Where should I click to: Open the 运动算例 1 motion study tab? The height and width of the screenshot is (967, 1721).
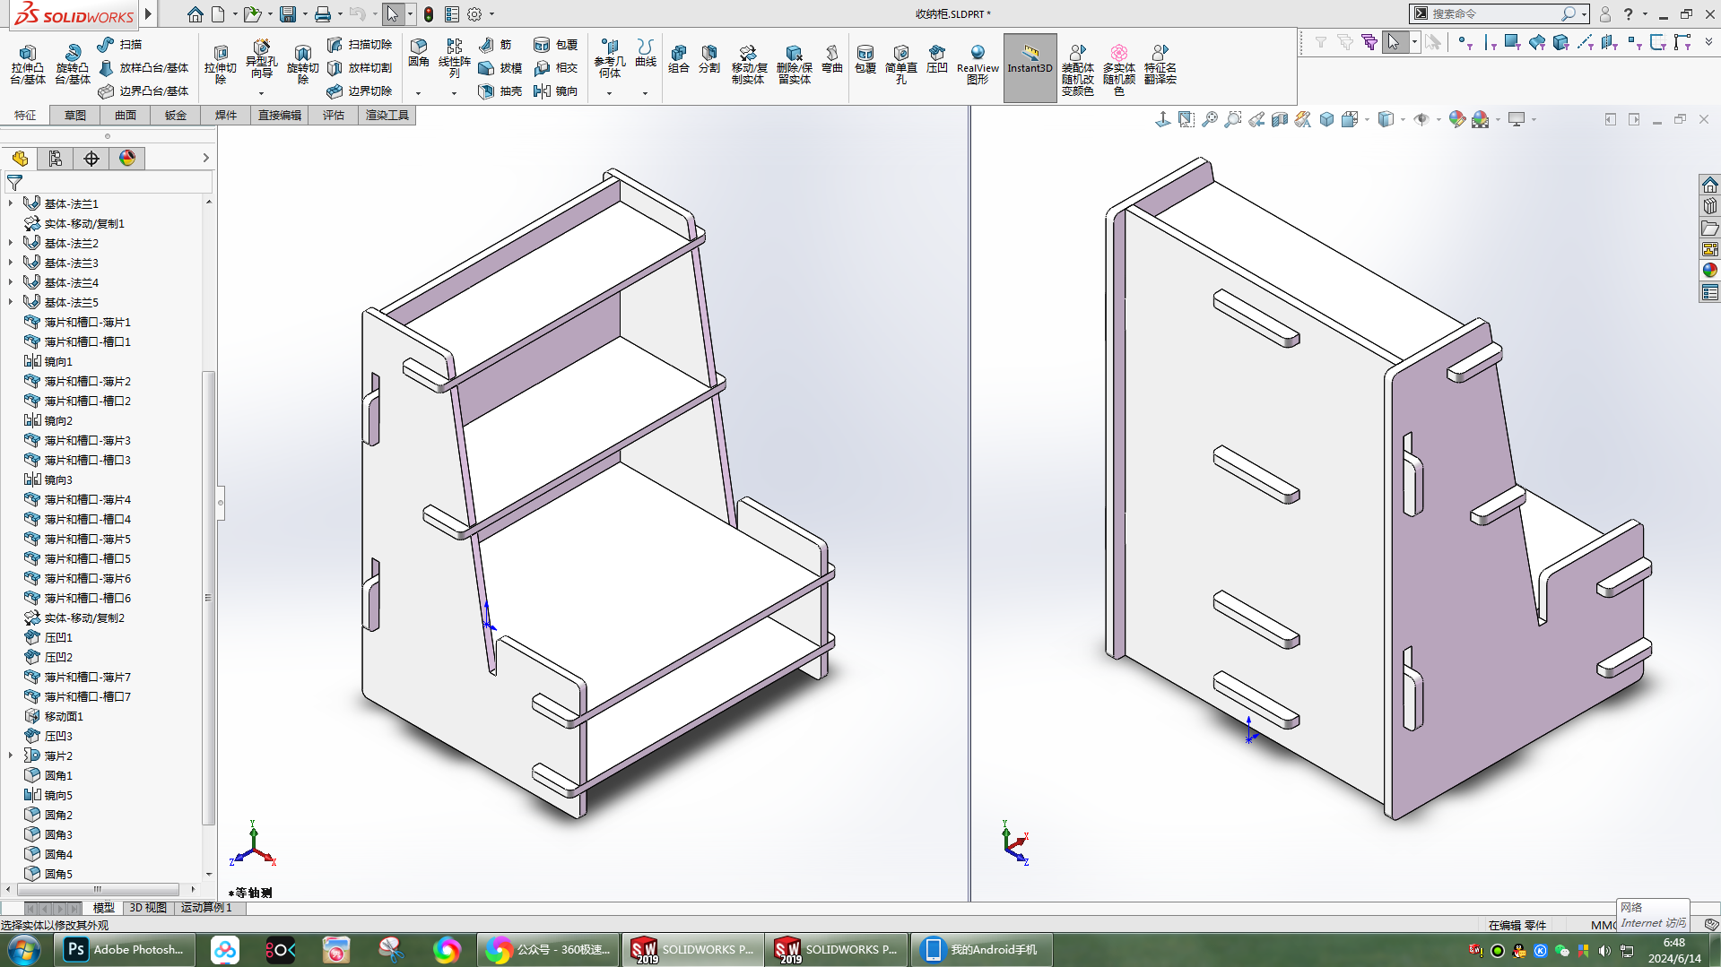tap(206, 908)
